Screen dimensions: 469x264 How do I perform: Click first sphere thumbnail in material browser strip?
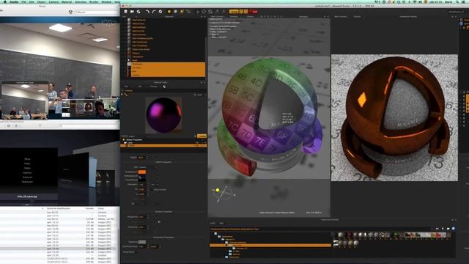[x=340, y=235]
